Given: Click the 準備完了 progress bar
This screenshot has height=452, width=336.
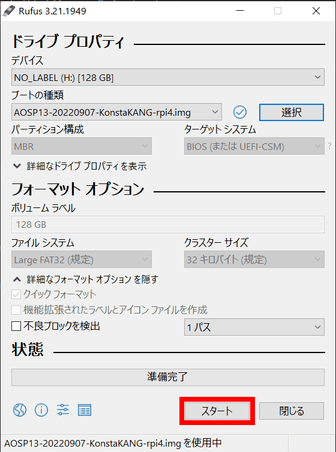Looking at the screenshot, I should (x=168, y=377).
